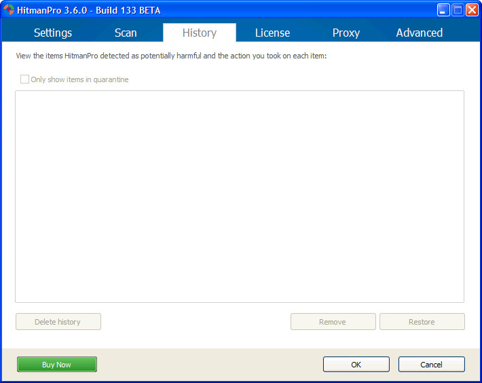The image size is (482, 383).
Task: Open the Proxy tab
Action: (346, 33)
